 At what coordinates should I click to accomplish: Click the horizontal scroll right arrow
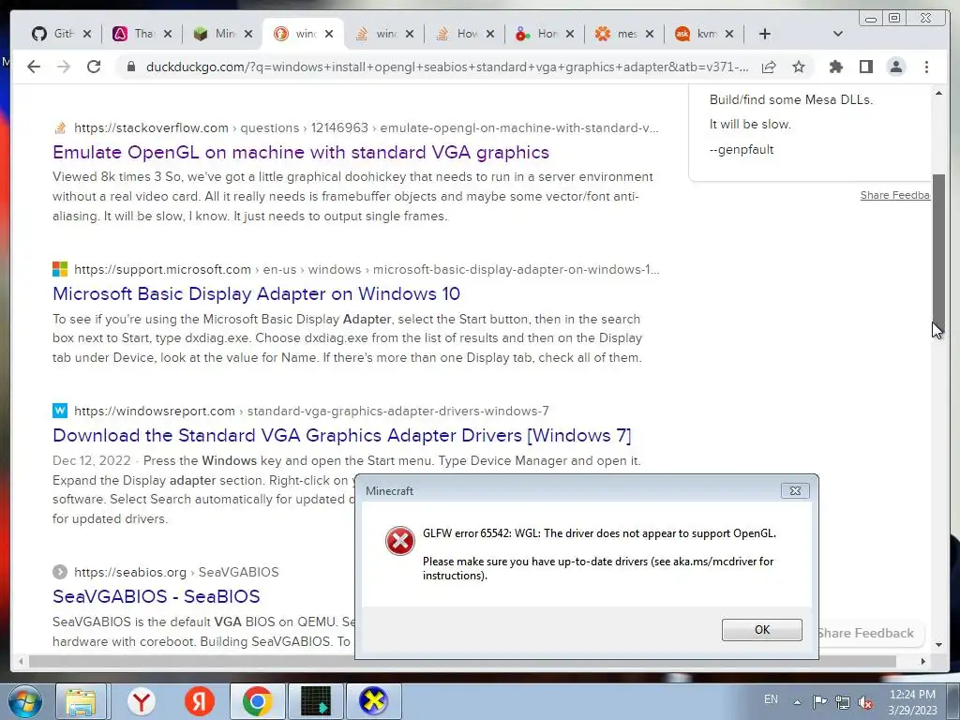click(923, 661)
